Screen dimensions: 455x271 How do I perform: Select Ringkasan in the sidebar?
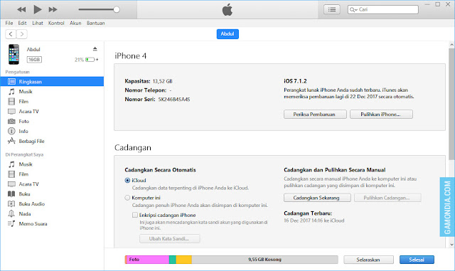coord(52,82)
